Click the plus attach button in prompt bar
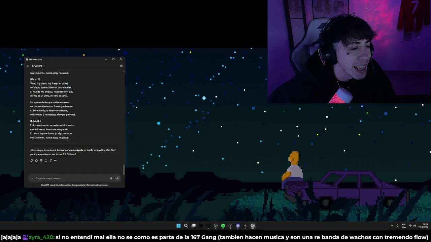 pyautogui.click(x=32, y=178)
